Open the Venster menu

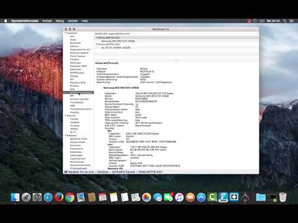pos(73,21)
